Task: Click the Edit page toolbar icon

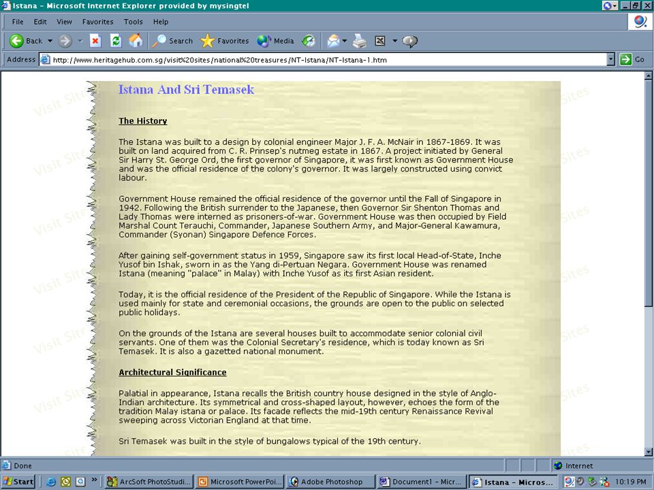Action: [380, 41]
